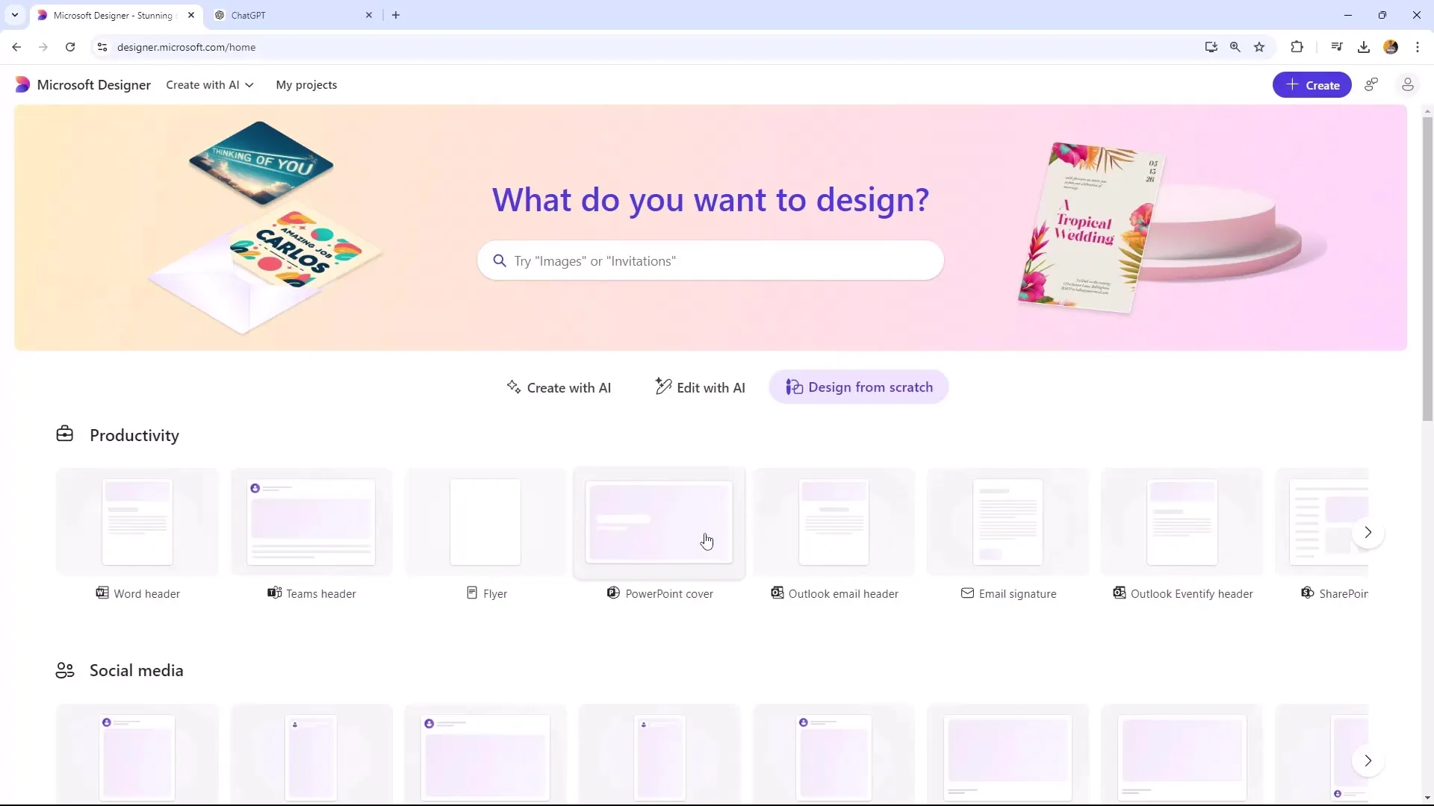Screen dimensions: 1434x806
Task: View site information icon in address bar
Action: click(x=102, y=47)
